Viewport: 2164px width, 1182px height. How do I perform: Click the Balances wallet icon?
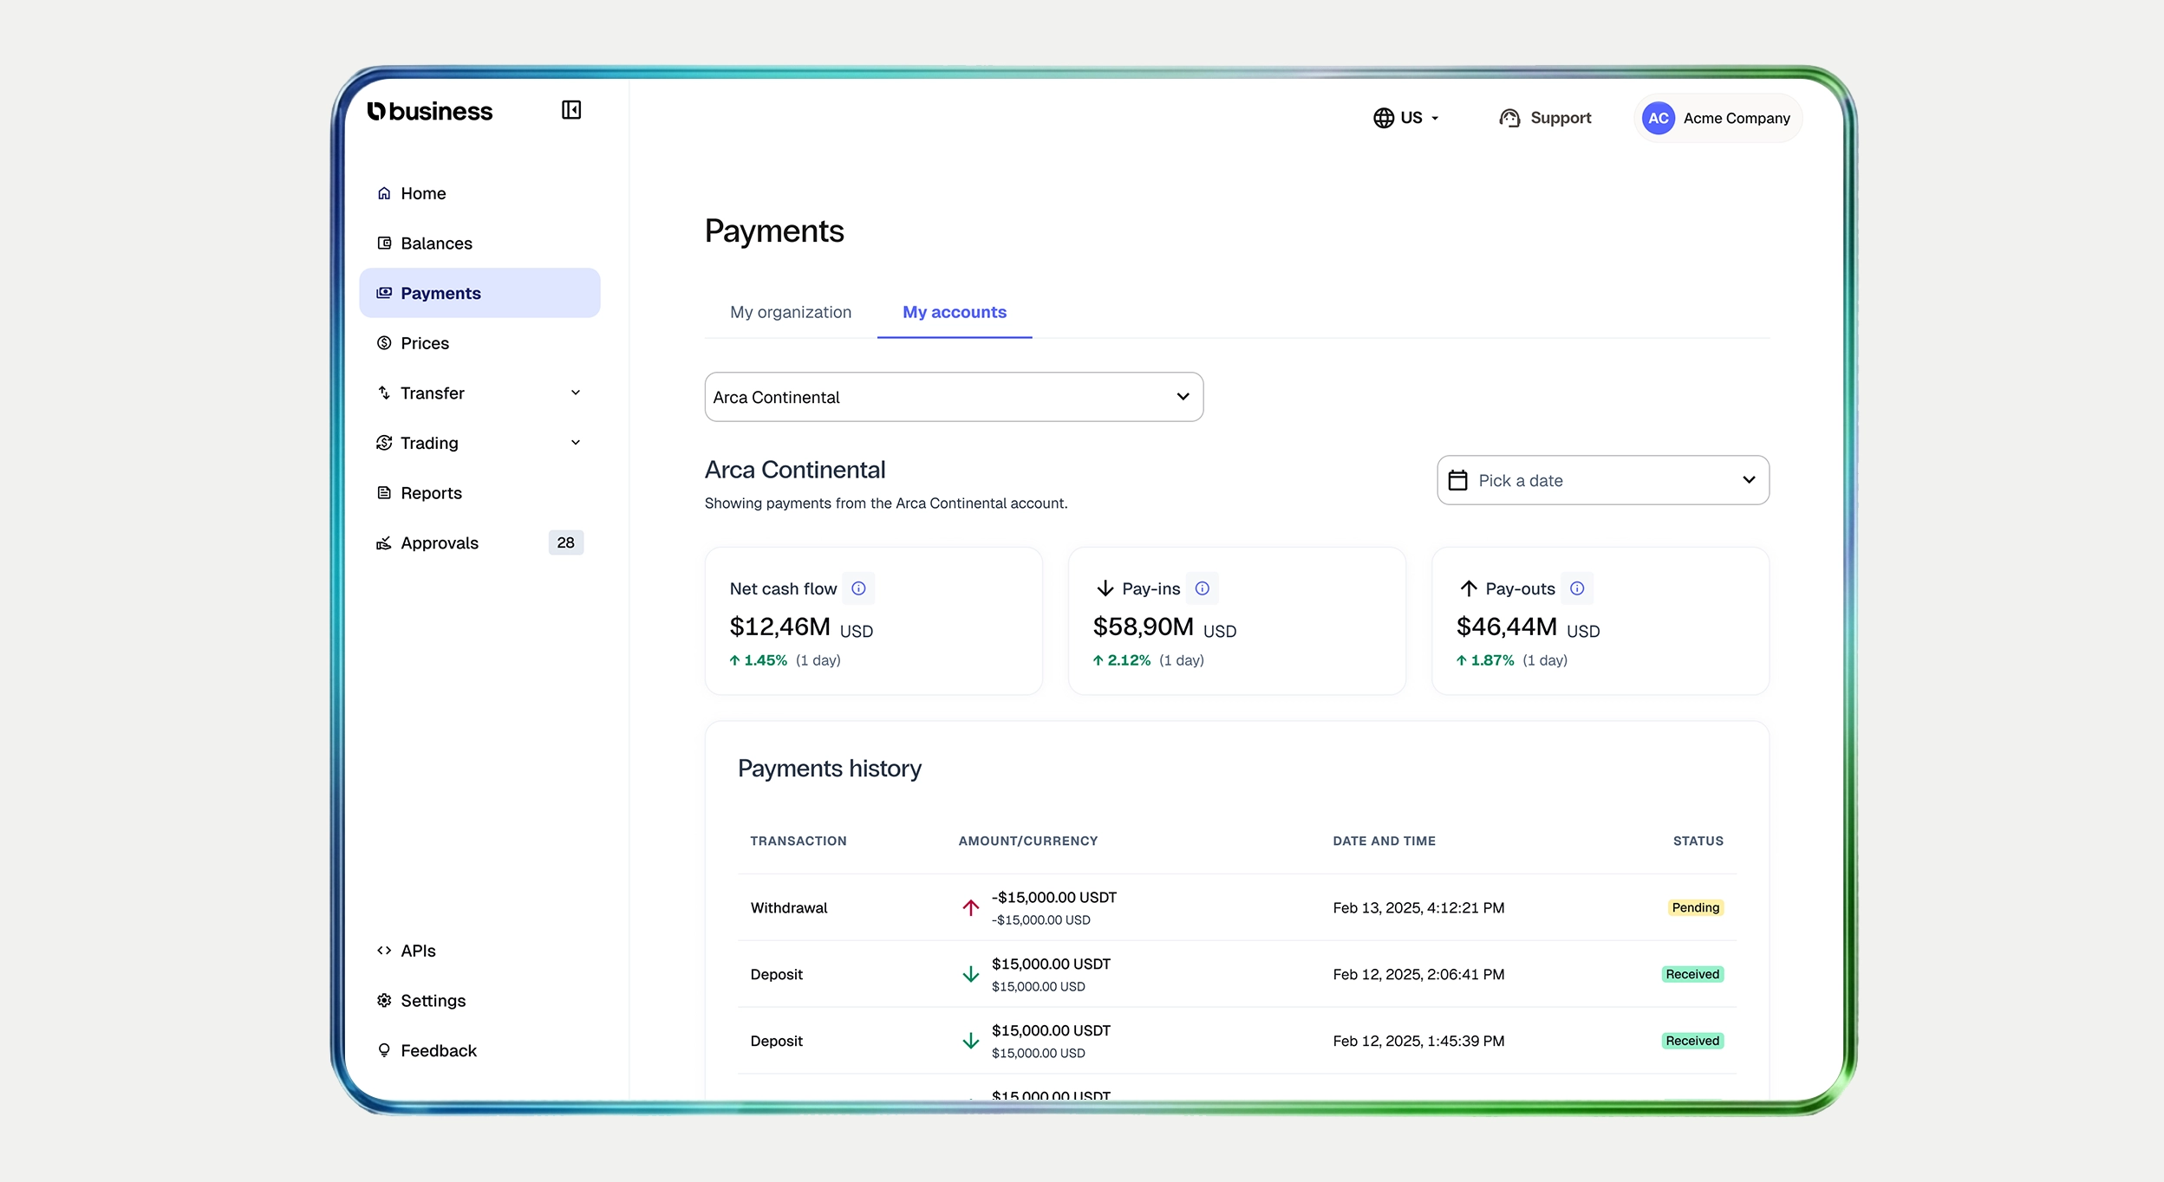384,244
